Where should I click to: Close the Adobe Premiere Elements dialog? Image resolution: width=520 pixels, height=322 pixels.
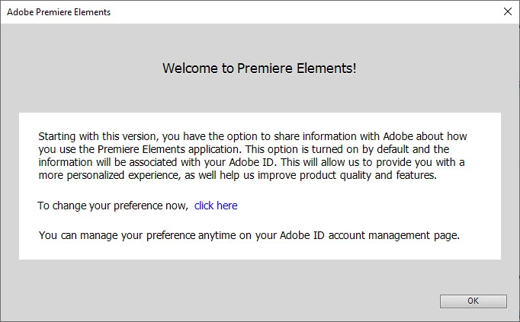click(x=507, y=11)
